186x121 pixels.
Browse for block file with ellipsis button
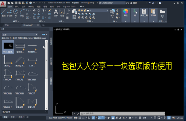[40, 35]
